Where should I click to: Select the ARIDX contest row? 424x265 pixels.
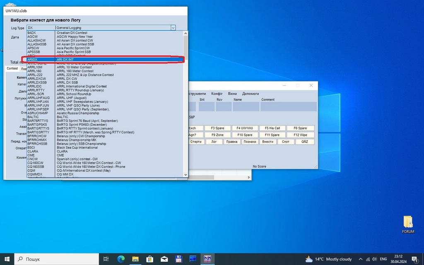tap(105, 60)
